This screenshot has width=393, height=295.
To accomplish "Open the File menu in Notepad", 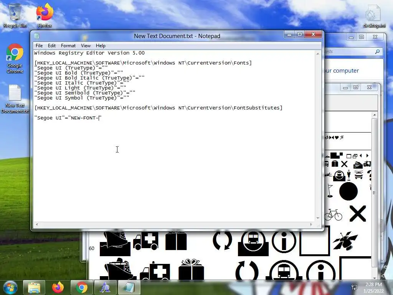I will pos(39,46).
